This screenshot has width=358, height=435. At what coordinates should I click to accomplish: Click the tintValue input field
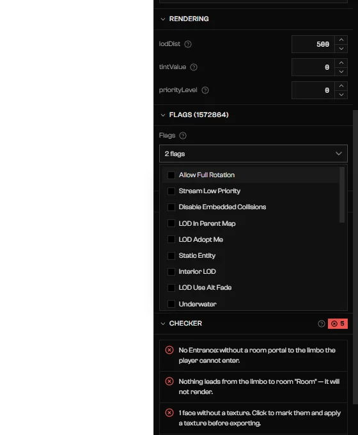pos(313,67)
